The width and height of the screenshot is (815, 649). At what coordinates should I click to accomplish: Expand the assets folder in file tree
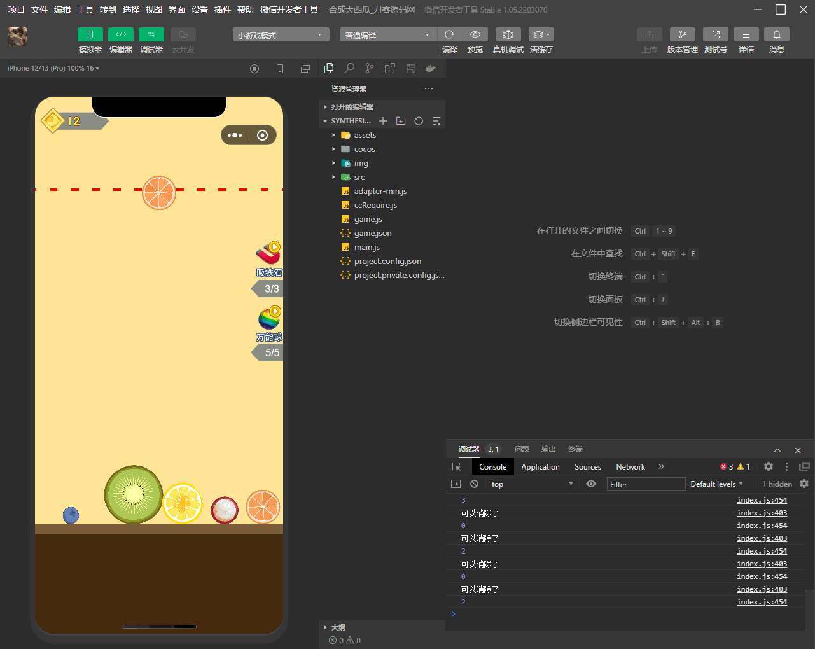point(365,135)
